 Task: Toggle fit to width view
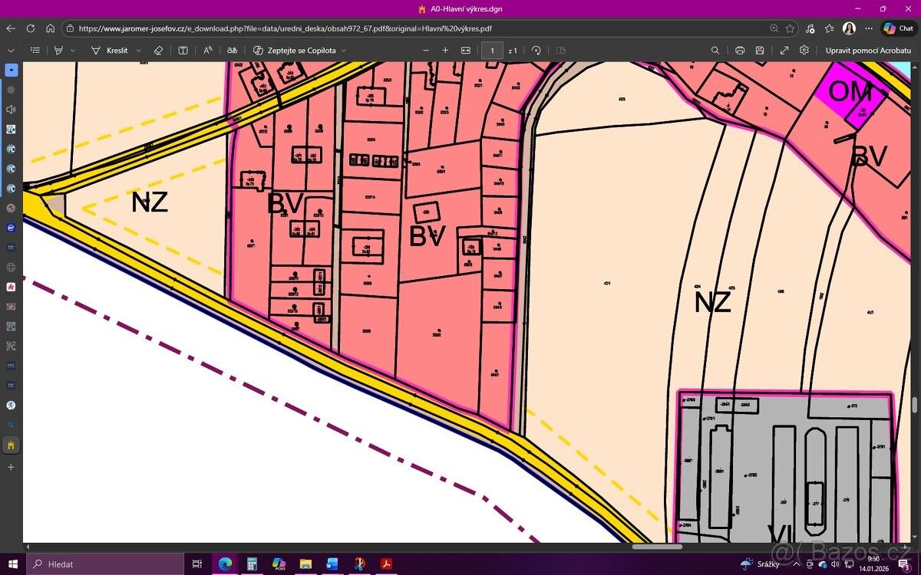[x=465, y=51]
